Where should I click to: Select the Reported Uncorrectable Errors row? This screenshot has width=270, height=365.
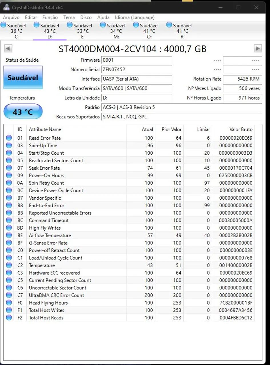[x=129, y=213]
